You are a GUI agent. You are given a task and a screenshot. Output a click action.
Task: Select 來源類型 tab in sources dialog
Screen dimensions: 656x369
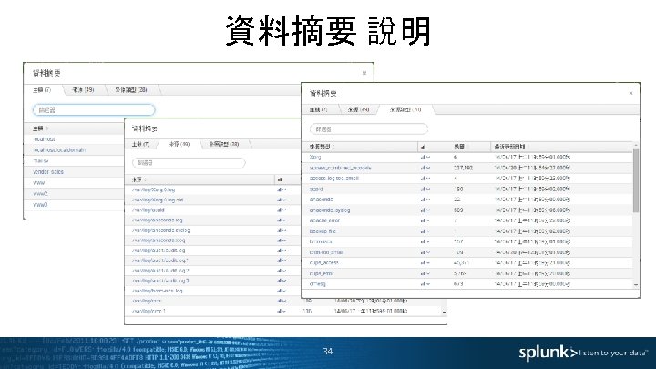point(224,144)
